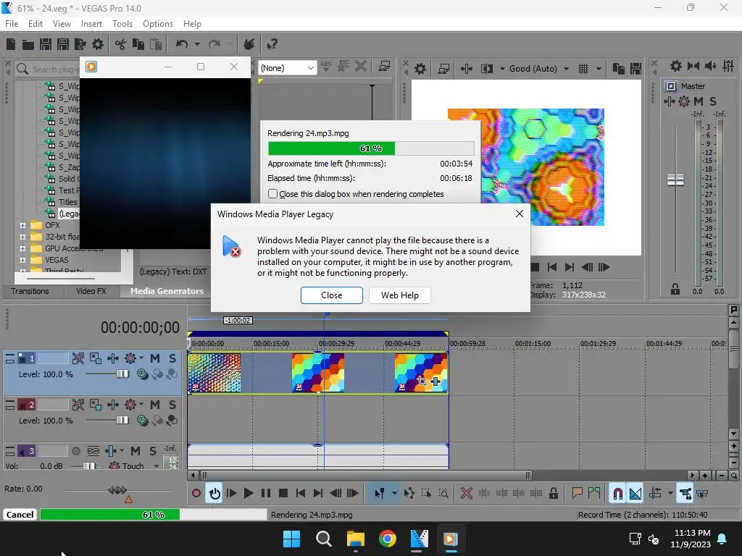Switch to Video FX tab
Screen dimensions: 742x556
[91, 291]
